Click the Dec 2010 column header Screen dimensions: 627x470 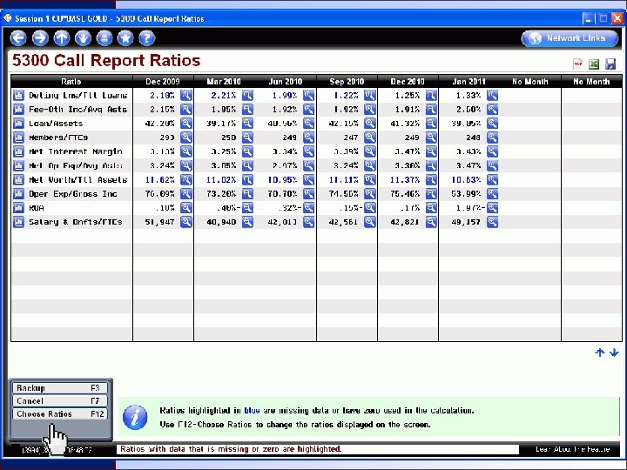408,82
